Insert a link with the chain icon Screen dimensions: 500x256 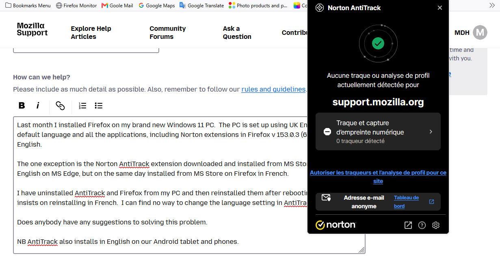(60, 106)
